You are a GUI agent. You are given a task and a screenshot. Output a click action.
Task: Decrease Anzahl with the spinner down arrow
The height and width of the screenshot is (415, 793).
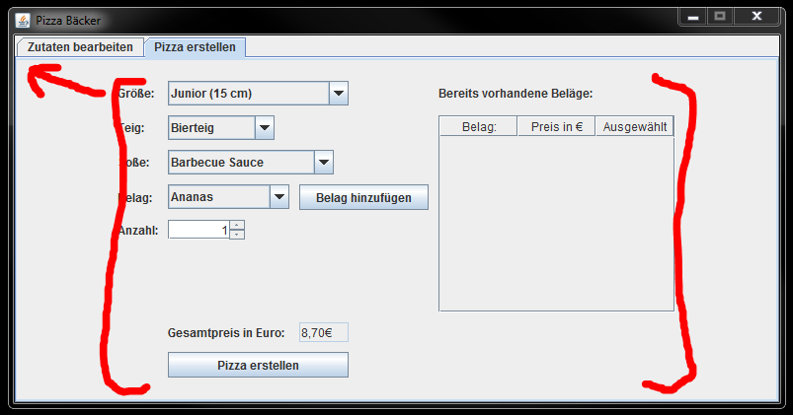237,235
